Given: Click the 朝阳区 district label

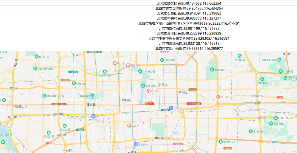Looking at the screenshot, I should point(183,92).
